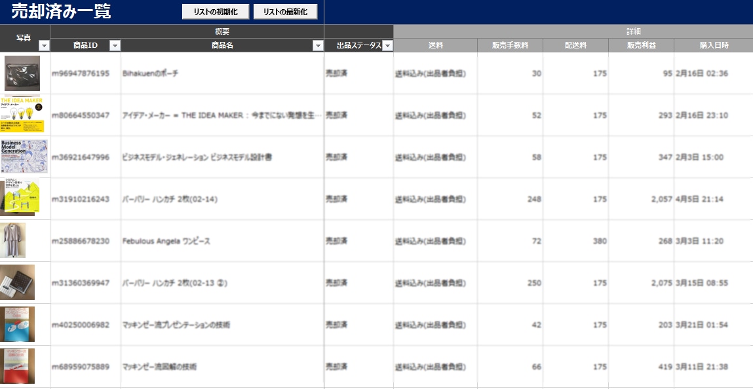Click the 売却済み一覧 title

(61, 12)
